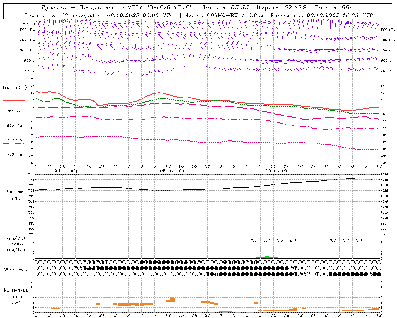Image resolution: width=397 pixels, height=318 pixels.
Task: Click the "Высота: 66м" header value
Action: coord(333,7)
